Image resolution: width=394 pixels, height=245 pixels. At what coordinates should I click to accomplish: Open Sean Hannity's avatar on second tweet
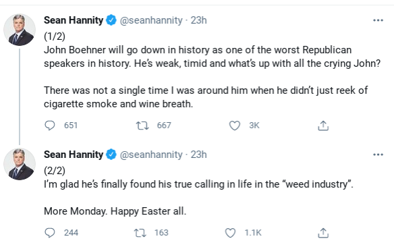tap(20, 164)
